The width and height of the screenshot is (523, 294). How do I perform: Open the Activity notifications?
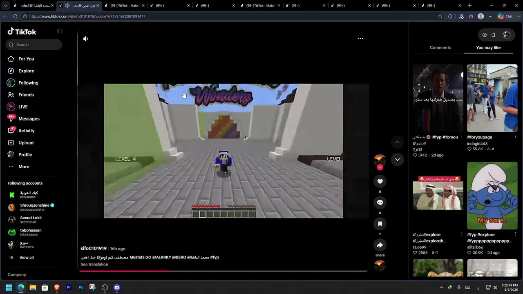[21, 131]
